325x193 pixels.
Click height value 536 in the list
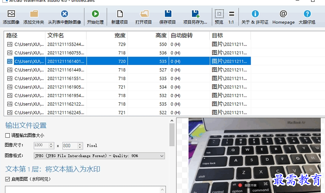[x=163, y=53]
